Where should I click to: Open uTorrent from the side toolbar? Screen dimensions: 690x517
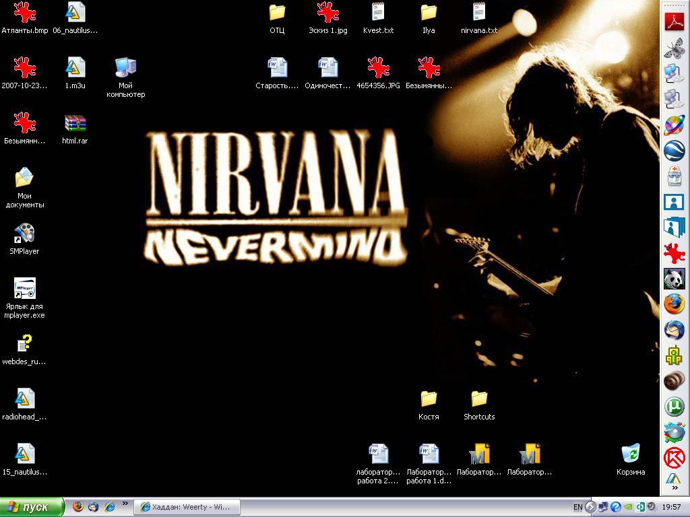674,407
